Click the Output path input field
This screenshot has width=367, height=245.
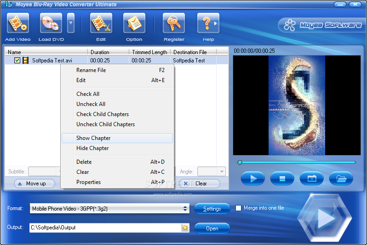point(106,228)
